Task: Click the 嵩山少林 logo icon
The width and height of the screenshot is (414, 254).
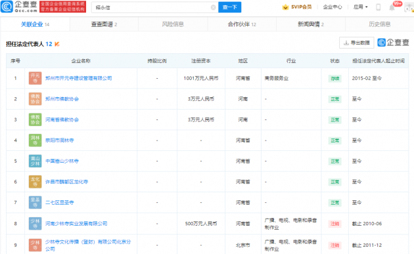Action: pyautogui.click(x=35, y=161)
